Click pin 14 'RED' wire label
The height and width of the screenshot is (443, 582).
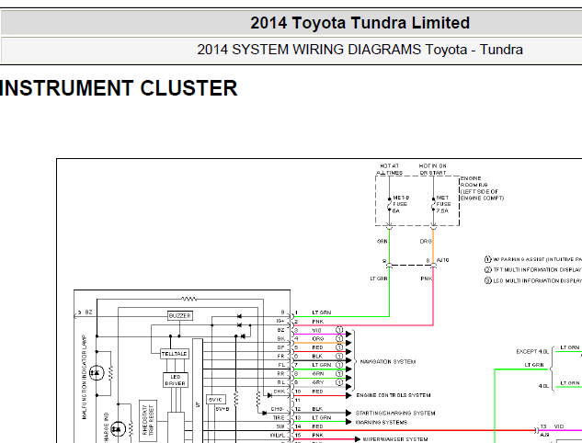click(317, 426)
